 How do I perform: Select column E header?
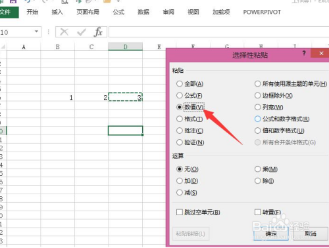coord(159,47)
